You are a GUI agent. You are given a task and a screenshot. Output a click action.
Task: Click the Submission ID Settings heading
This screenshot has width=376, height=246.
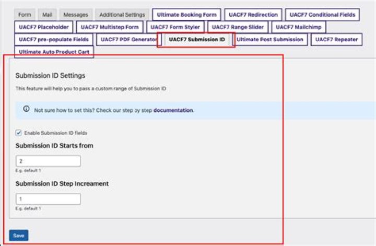pyautogui.click(x=50, y=76)
